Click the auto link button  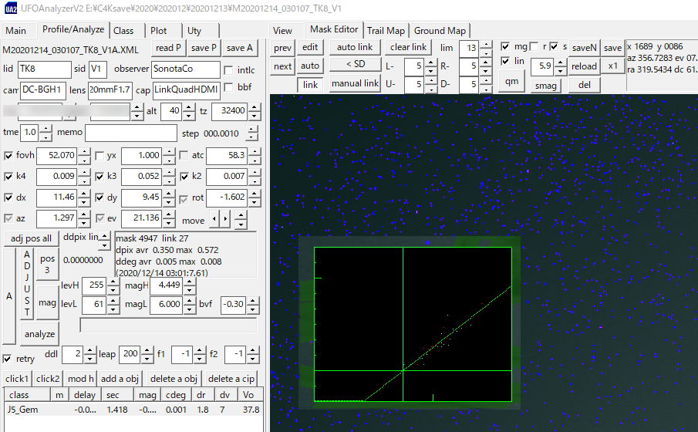point(355,47)
